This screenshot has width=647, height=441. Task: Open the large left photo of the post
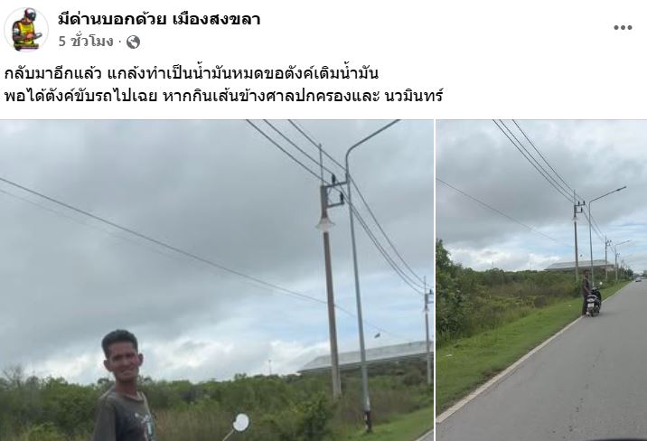(x=217, y=280)
